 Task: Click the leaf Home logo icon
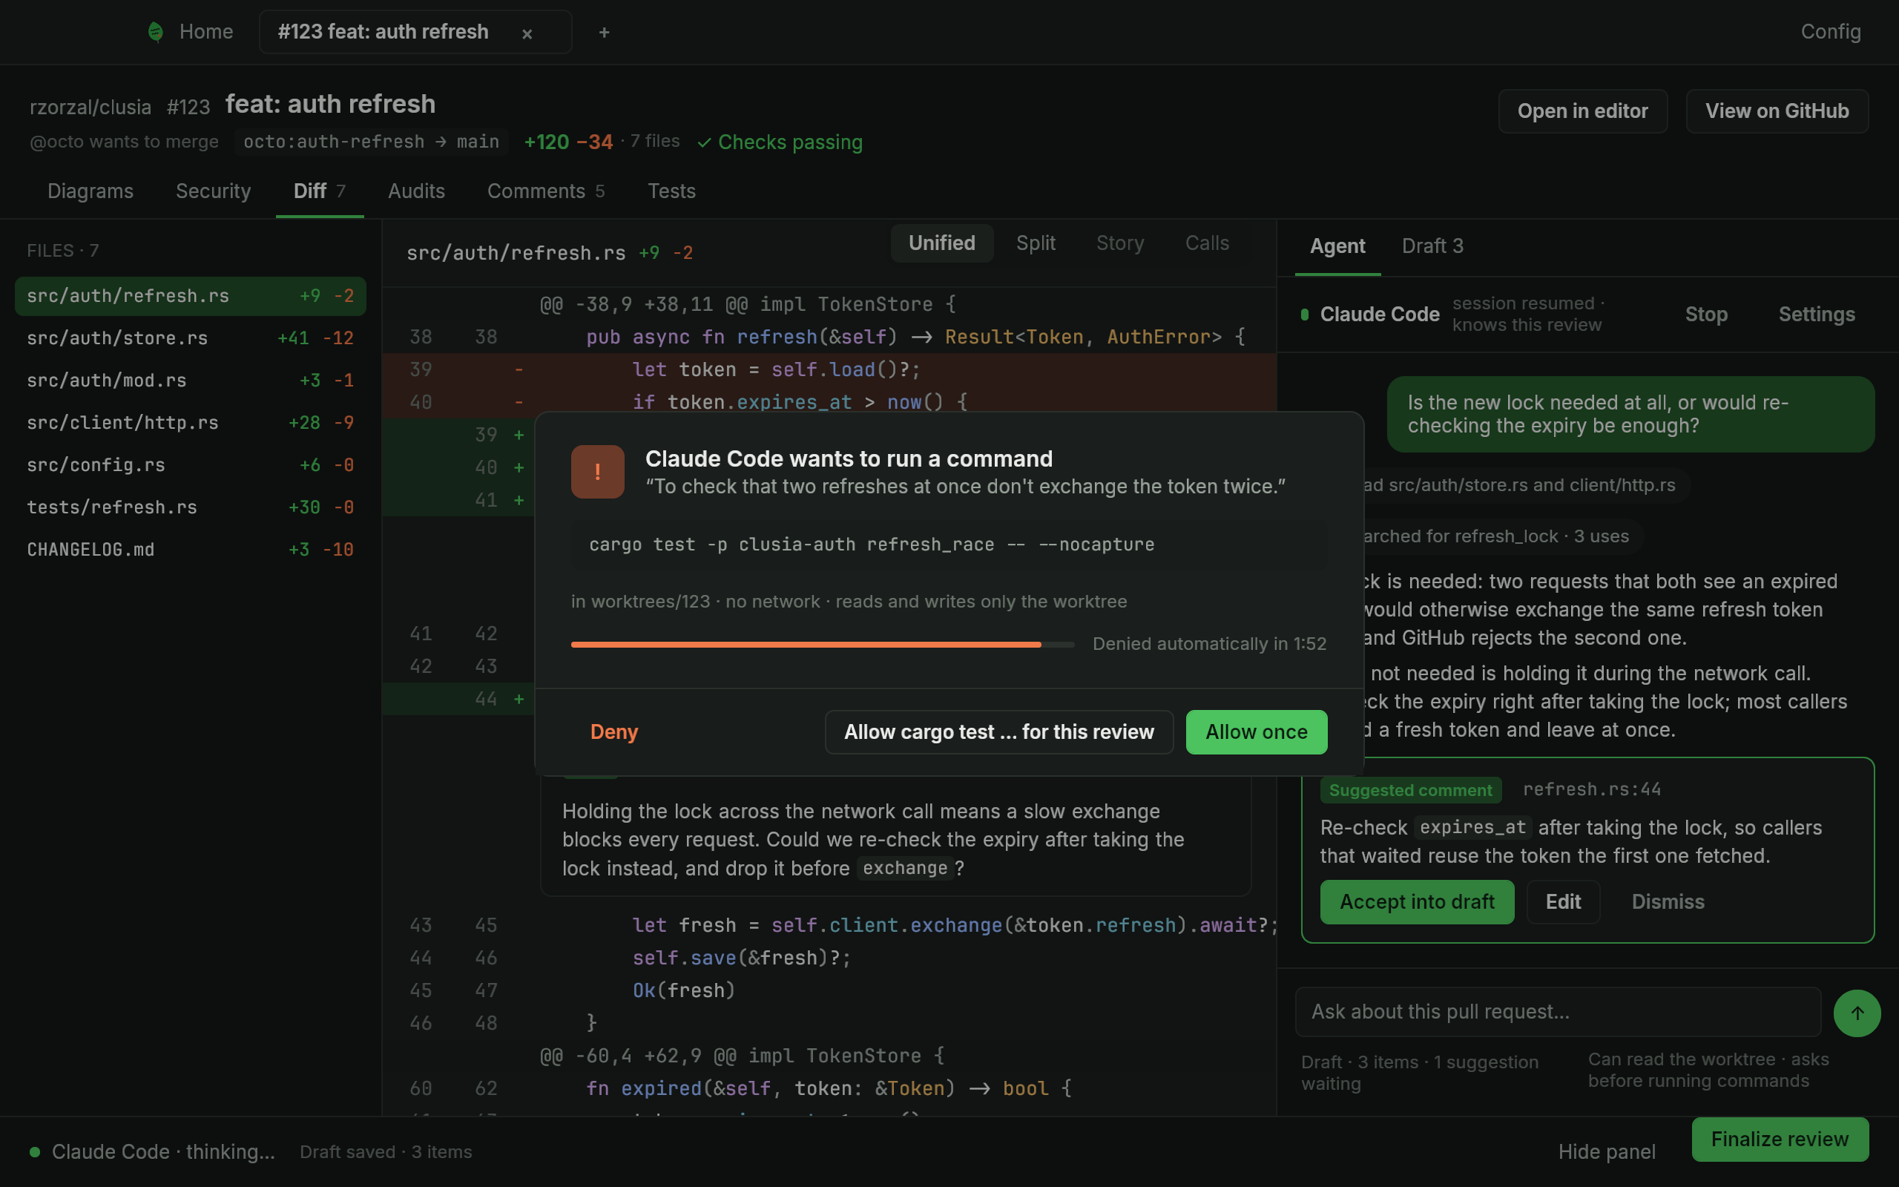coord(155,32)
